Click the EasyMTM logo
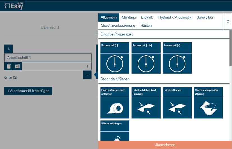Image resolution: width=232 pixels, height=149 pixels. (x=14, y=6)
